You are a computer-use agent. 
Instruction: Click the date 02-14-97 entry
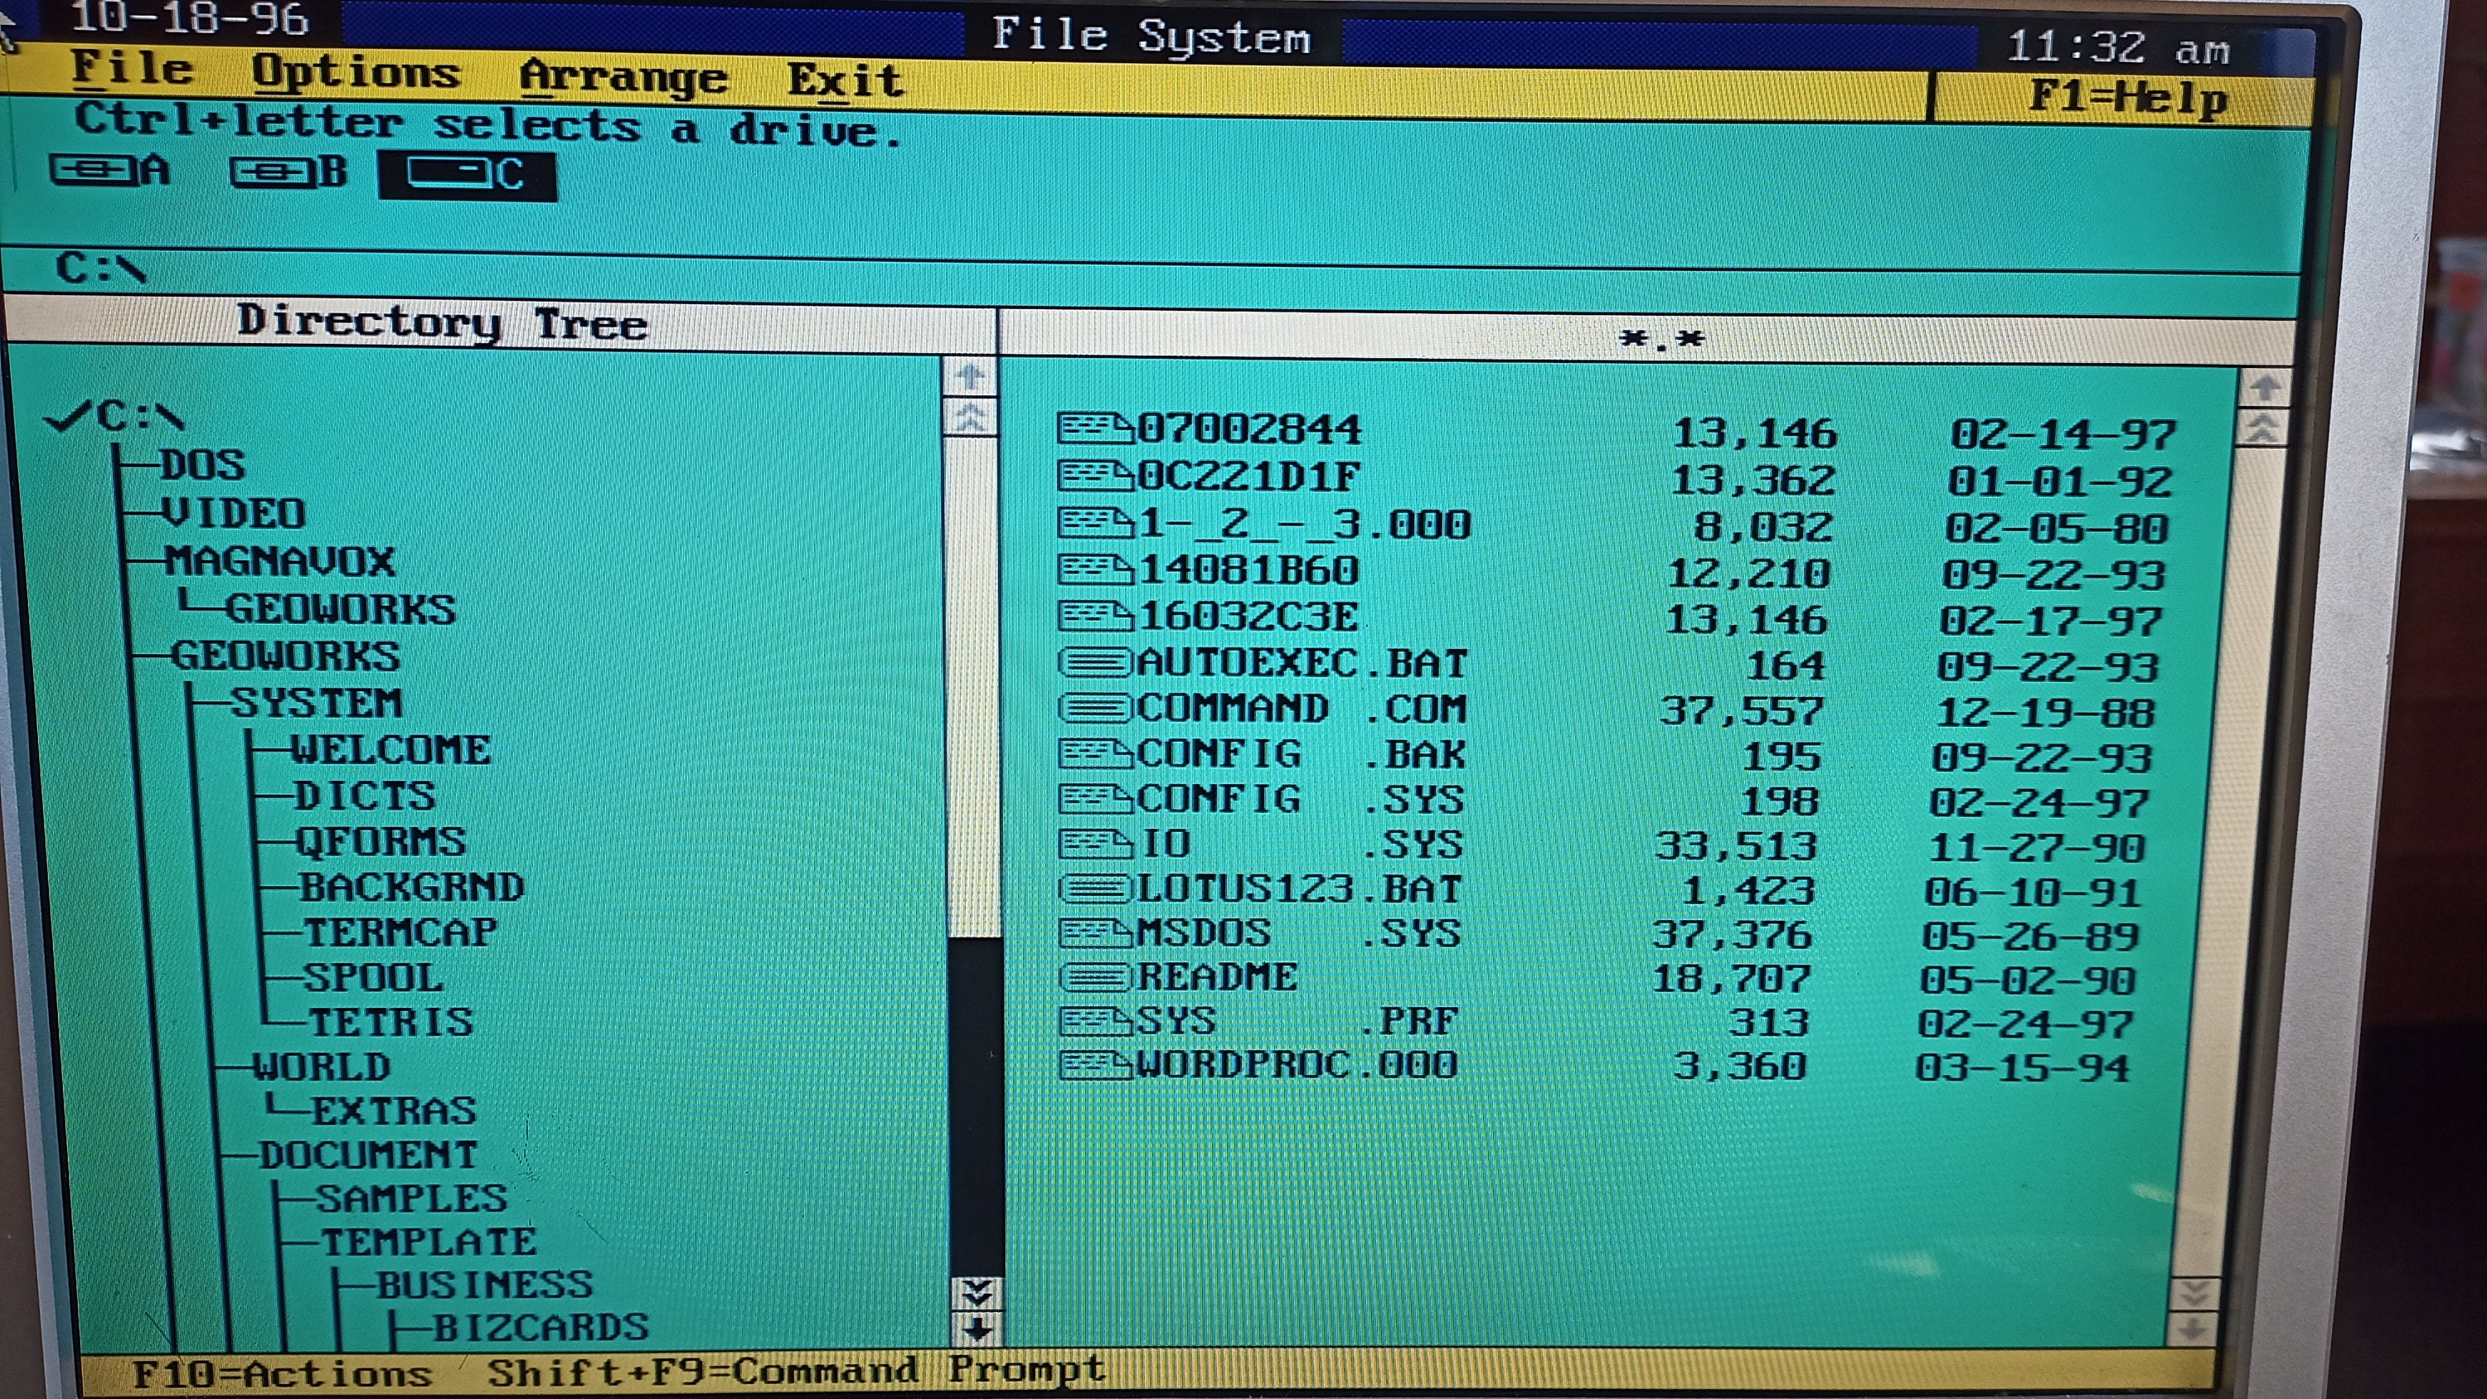[2063, 433]
